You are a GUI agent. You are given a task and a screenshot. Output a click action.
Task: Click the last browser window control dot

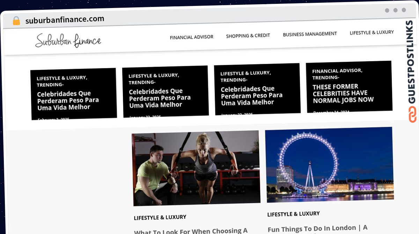point(404,10)
